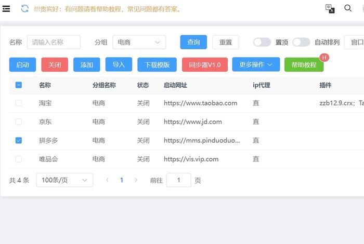Click 电商 group cell in 京东 row

click(x=99, y=121)
